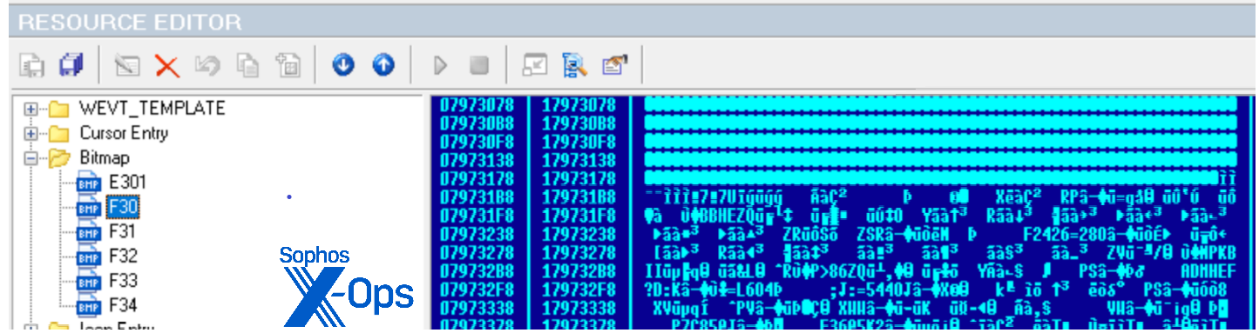Click the properties toolbar icon

click(615, 65)
